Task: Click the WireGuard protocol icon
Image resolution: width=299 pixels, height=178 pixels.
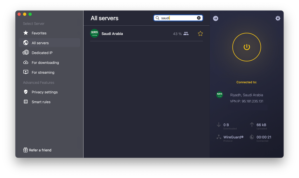Action: click(219, 137)
